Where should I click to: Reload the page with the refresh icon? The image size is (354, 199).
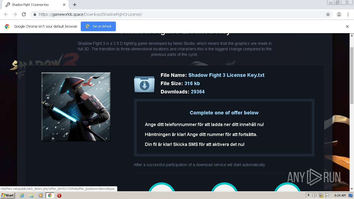pyautogui.click(x=24, y=14)
